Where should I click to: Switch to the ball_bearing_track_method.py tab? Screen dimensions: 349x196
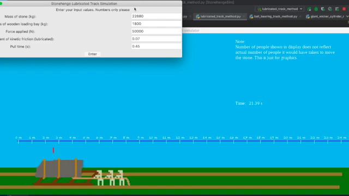(275, 16)
